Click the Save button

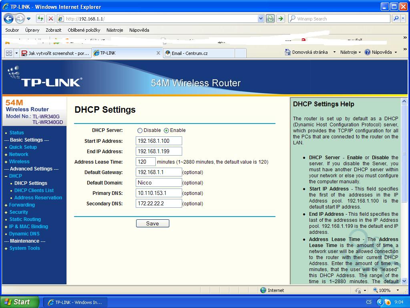point(153,223)
